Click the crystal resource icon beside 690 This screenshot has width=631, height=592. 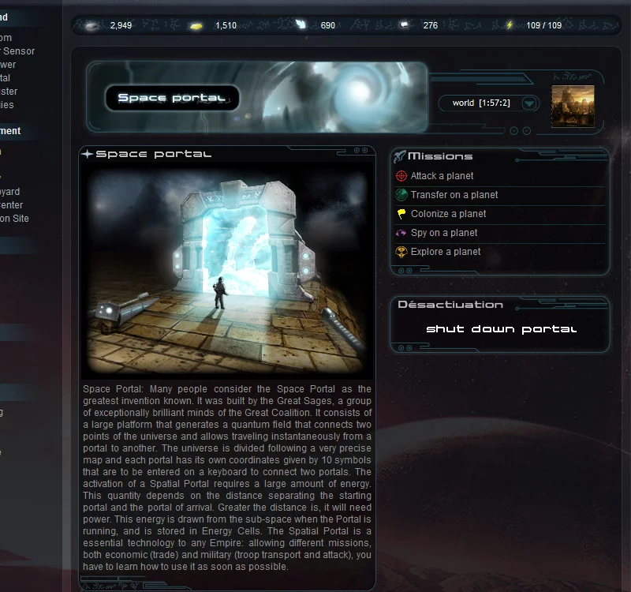[x=301, y=25]
